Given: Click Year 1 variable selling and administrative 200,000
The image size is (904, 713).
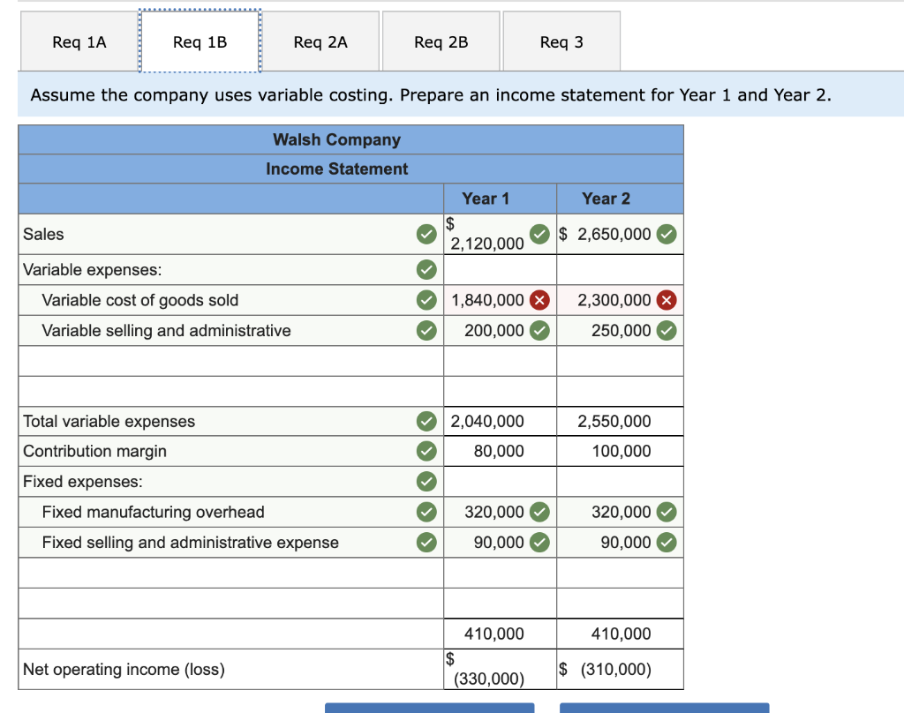Looking at the screenshot, I should point(494,330).
